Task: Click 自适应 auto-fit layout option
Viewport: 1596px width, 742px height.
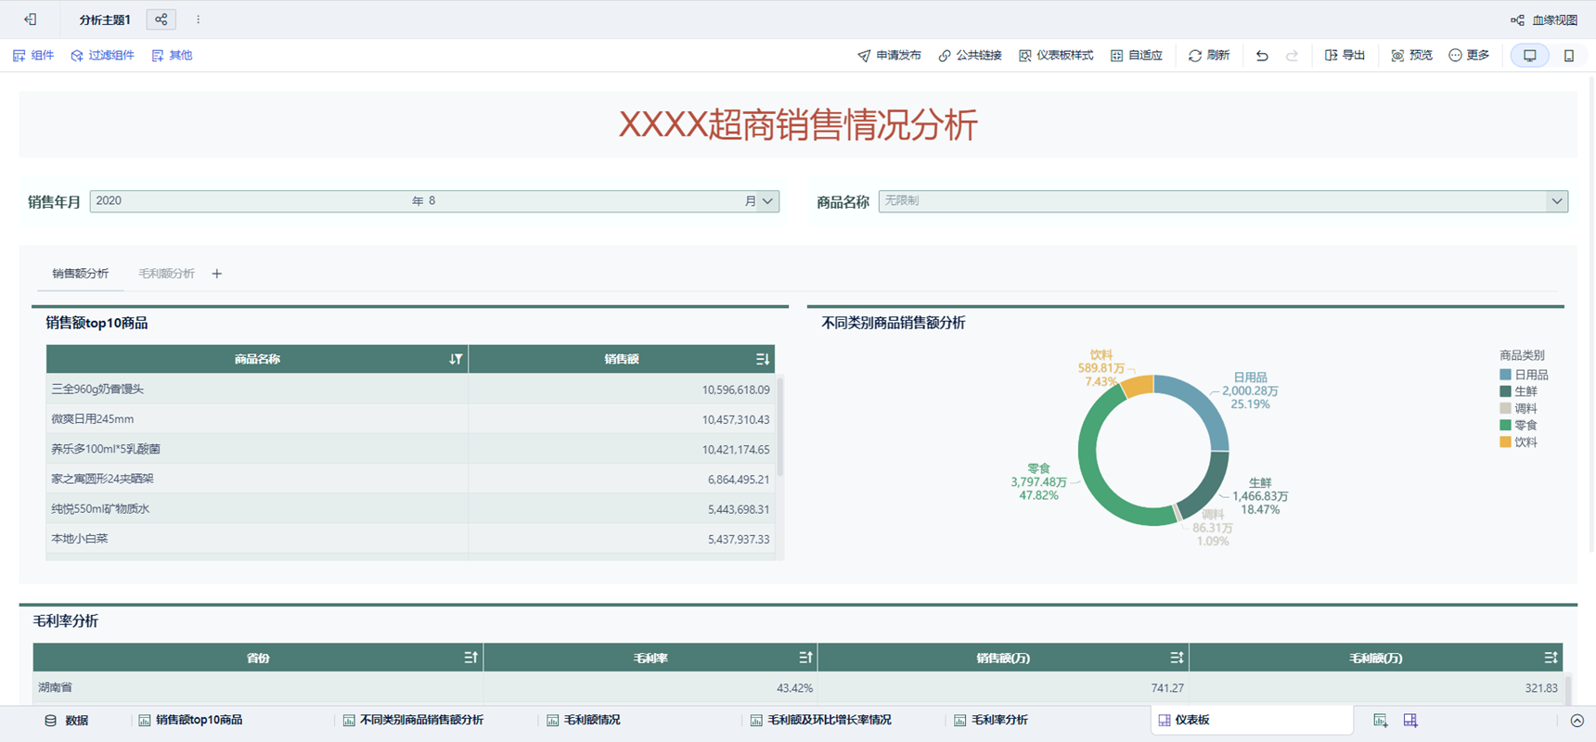Action: (x=1137, y=56)
